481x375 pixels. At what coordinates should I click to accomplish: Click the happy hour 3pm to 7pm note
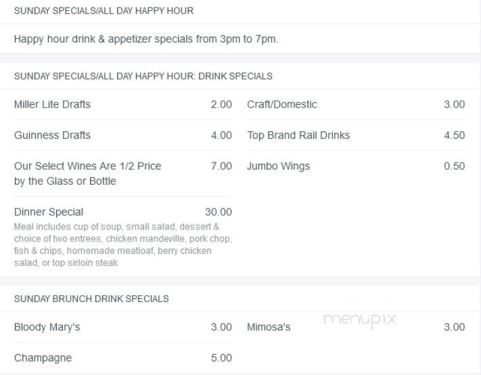[146, 39]
